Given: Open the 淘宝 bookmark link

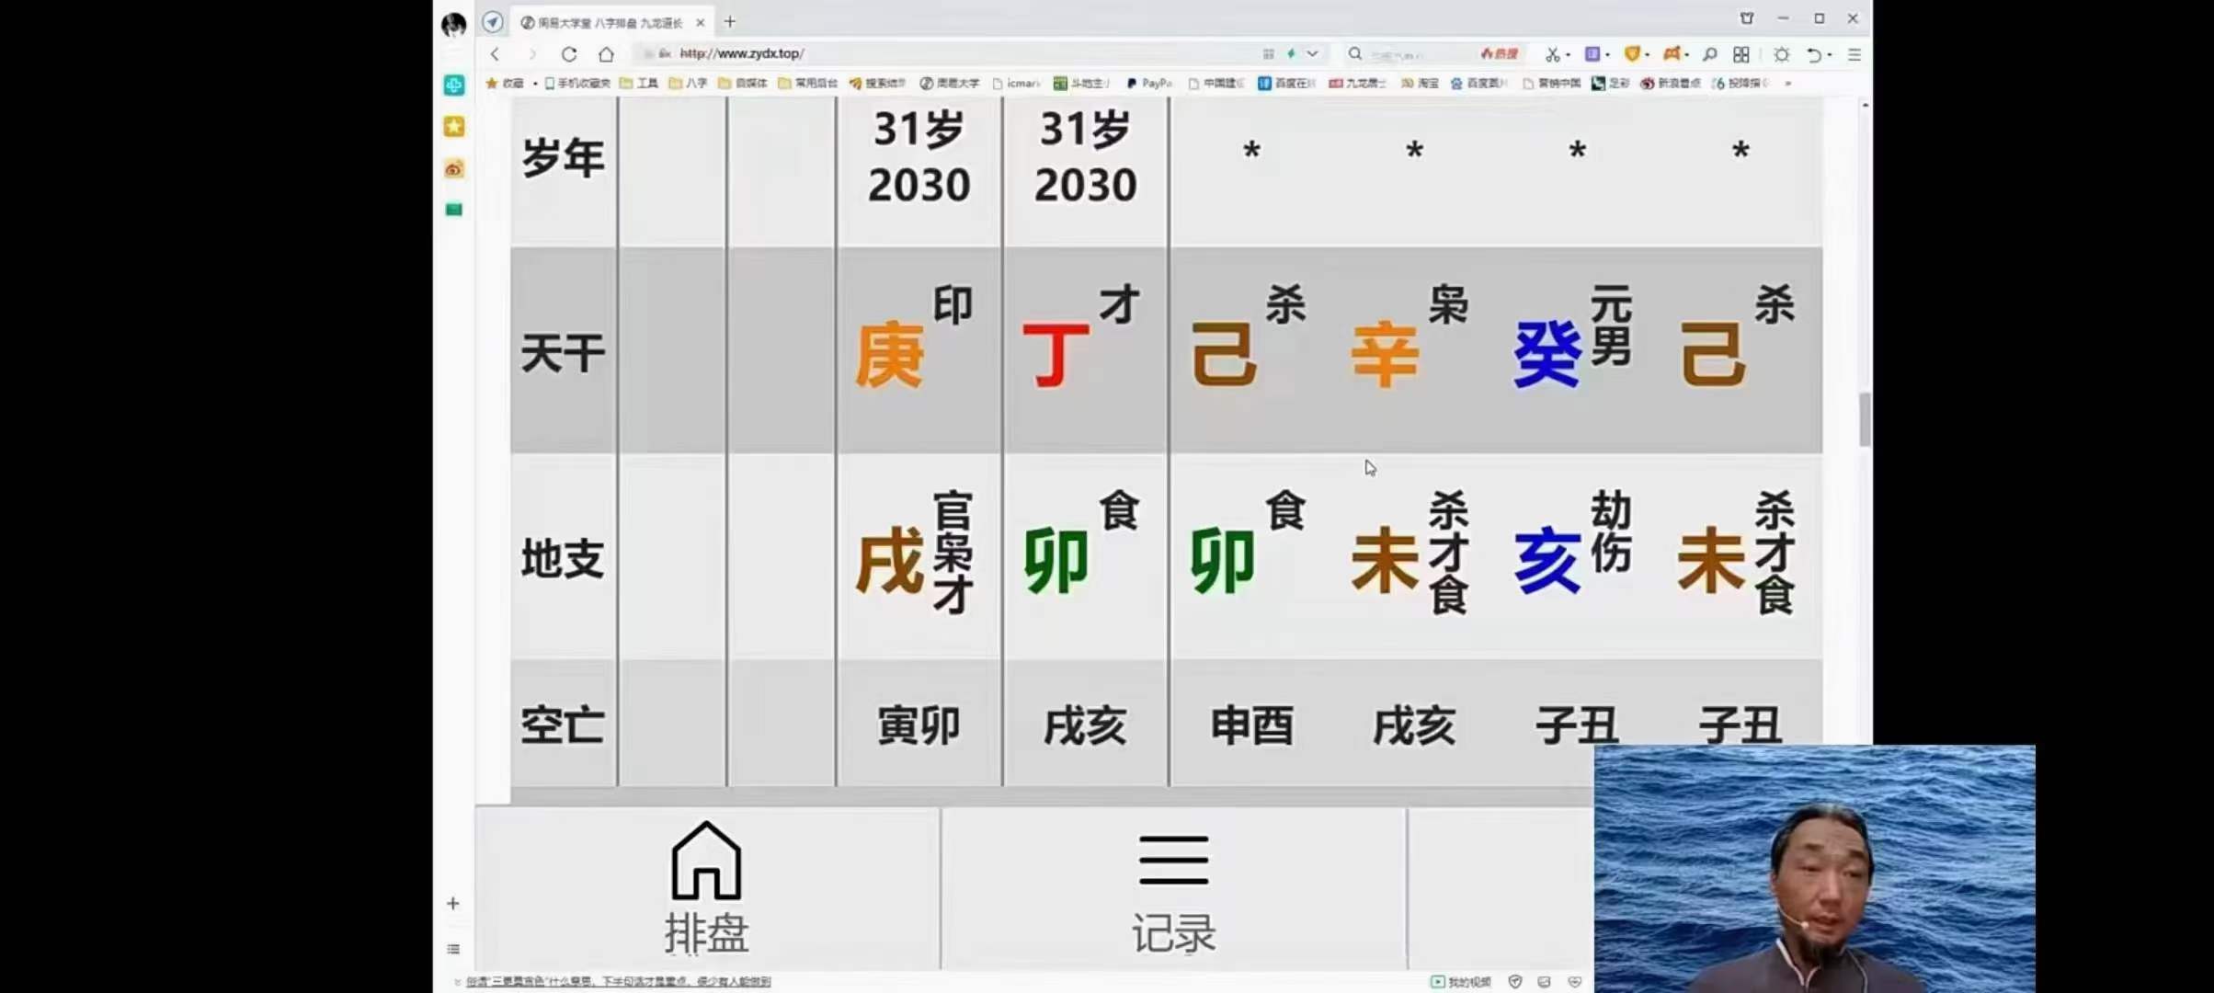Looking at the screenshot, I should click(x=1421, y=83).
